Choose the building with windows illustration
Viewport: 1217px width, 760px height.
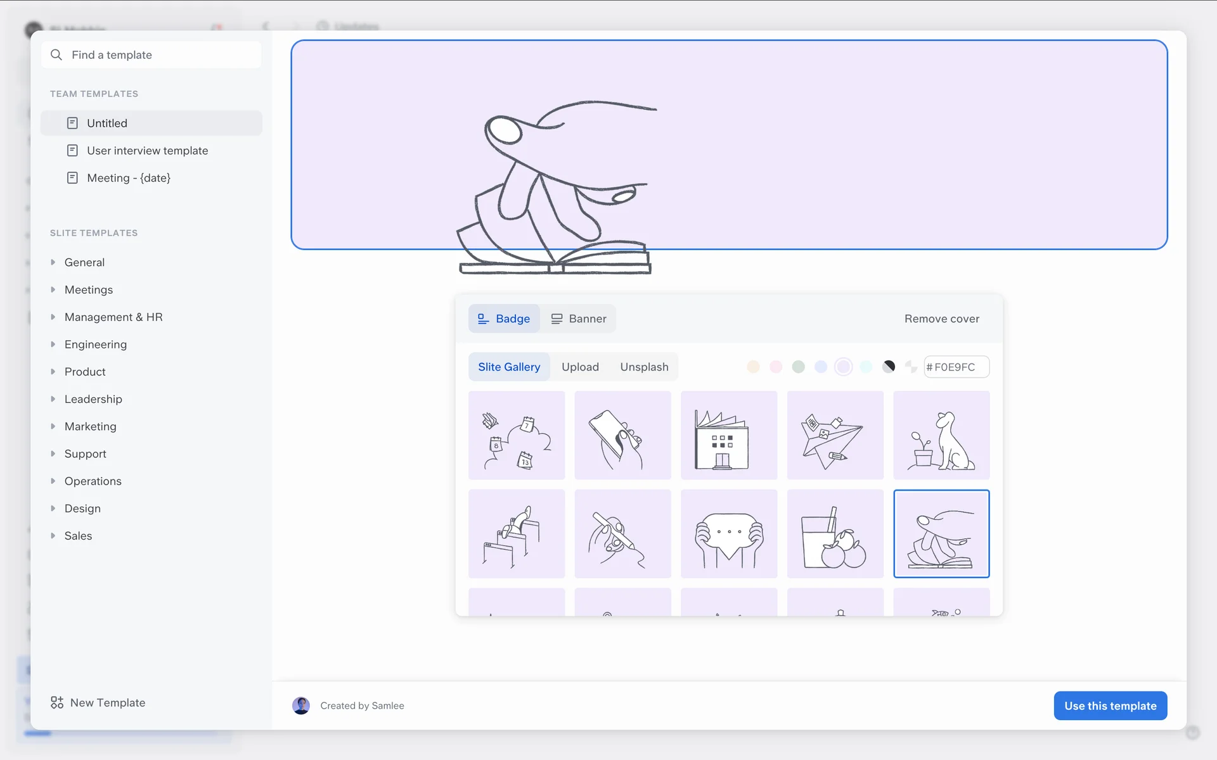728,435
